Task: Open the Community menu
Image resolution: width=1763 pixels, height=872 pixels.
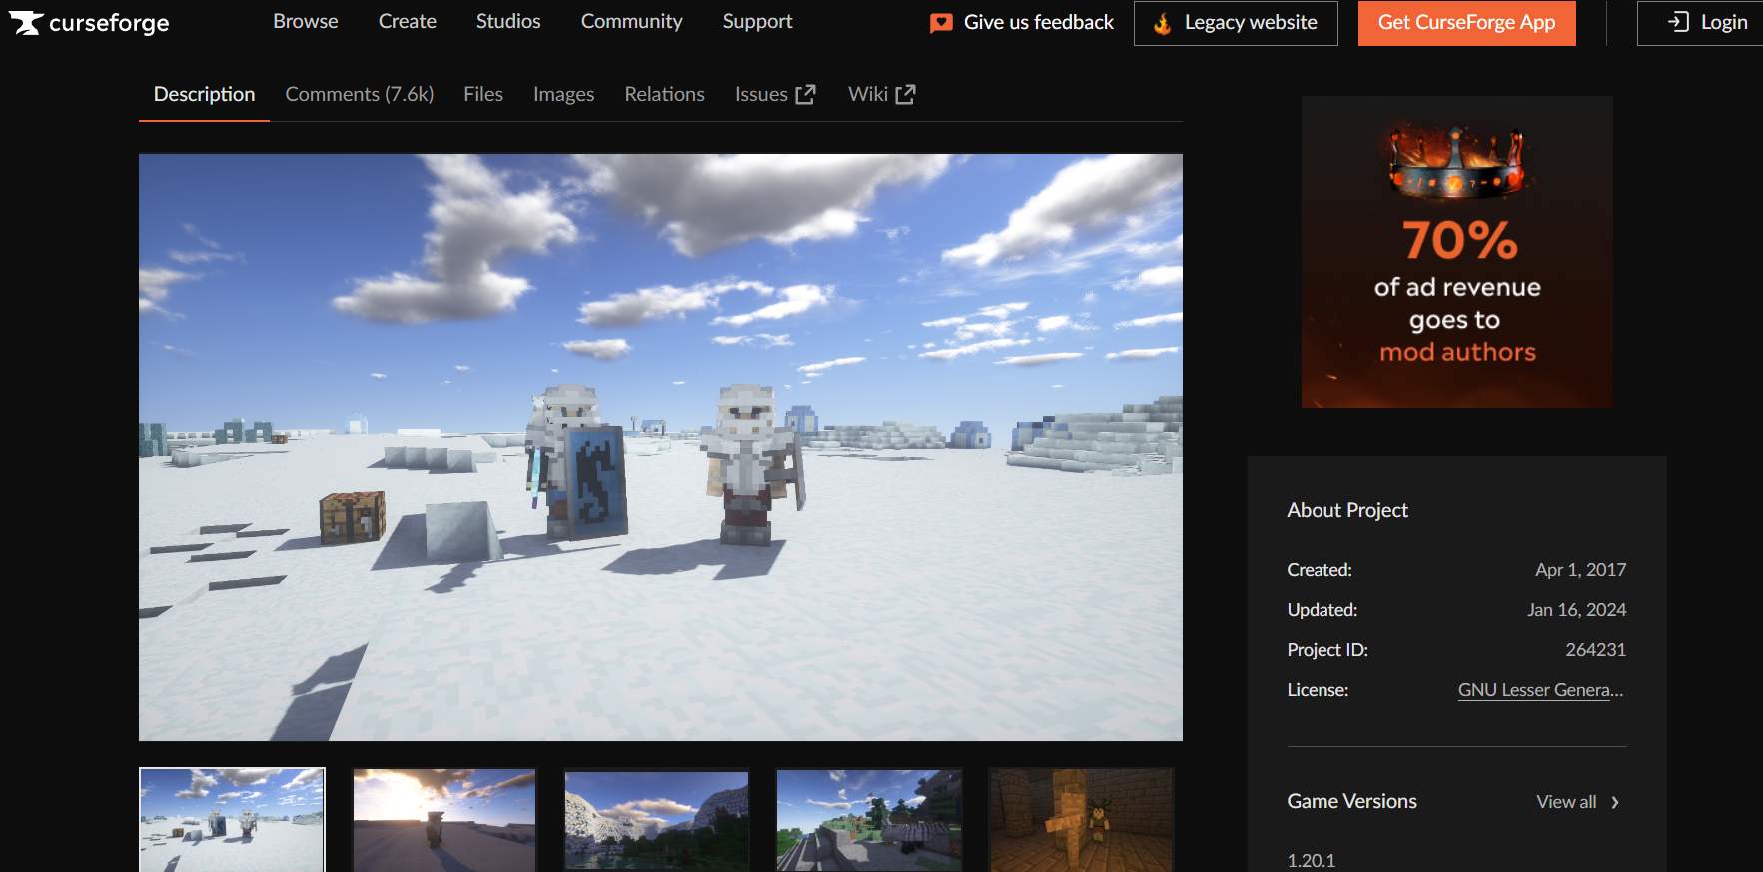Action: [x=632, y=21]
